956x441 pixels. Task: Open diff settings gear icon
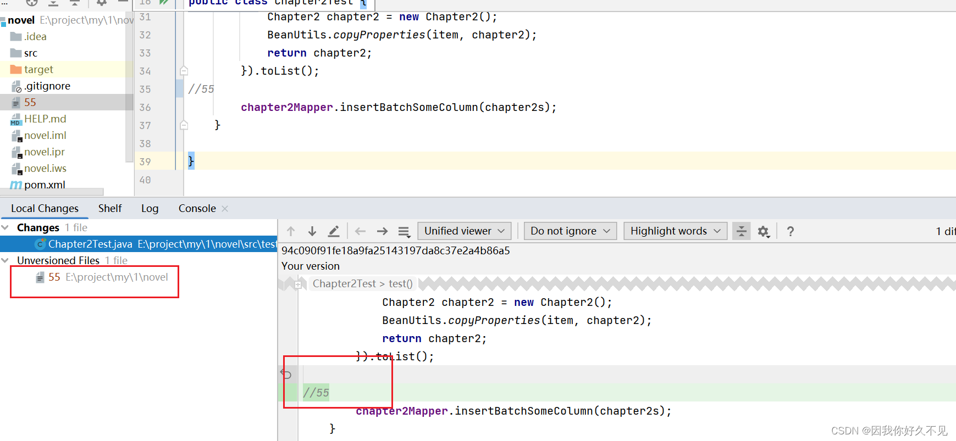(764, 232)
